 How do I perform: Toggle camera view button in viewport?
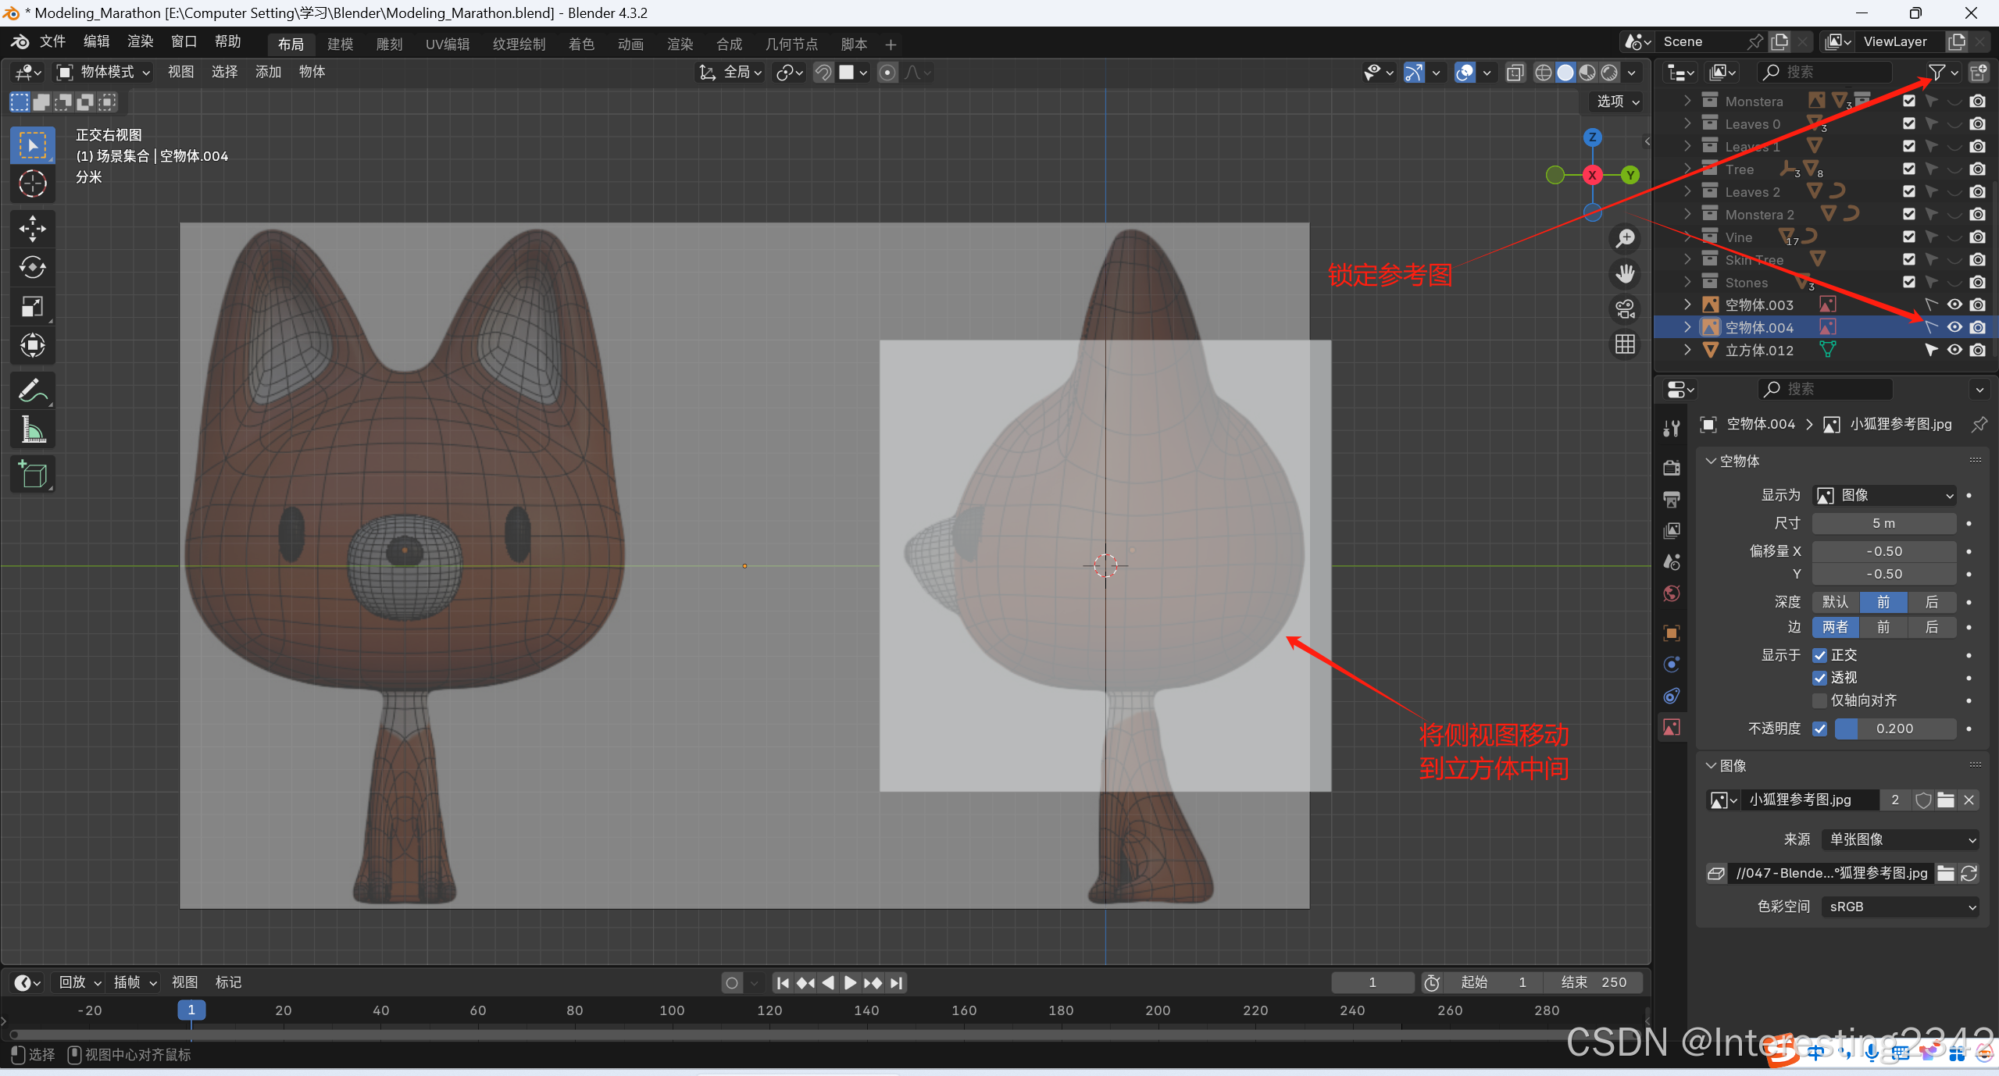point(1626,309)
